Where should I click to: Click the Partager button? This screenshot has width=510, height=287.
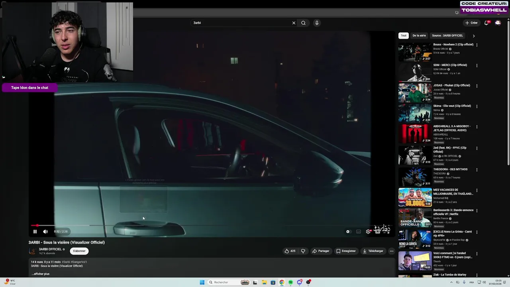321,251
